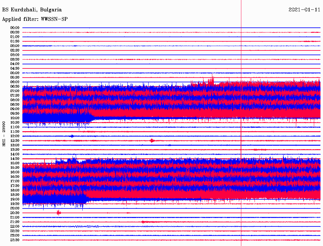Select the 09:30 time label
Image resolution: width=323 pixels, height=246 pixels.
[x=15, y=114]
